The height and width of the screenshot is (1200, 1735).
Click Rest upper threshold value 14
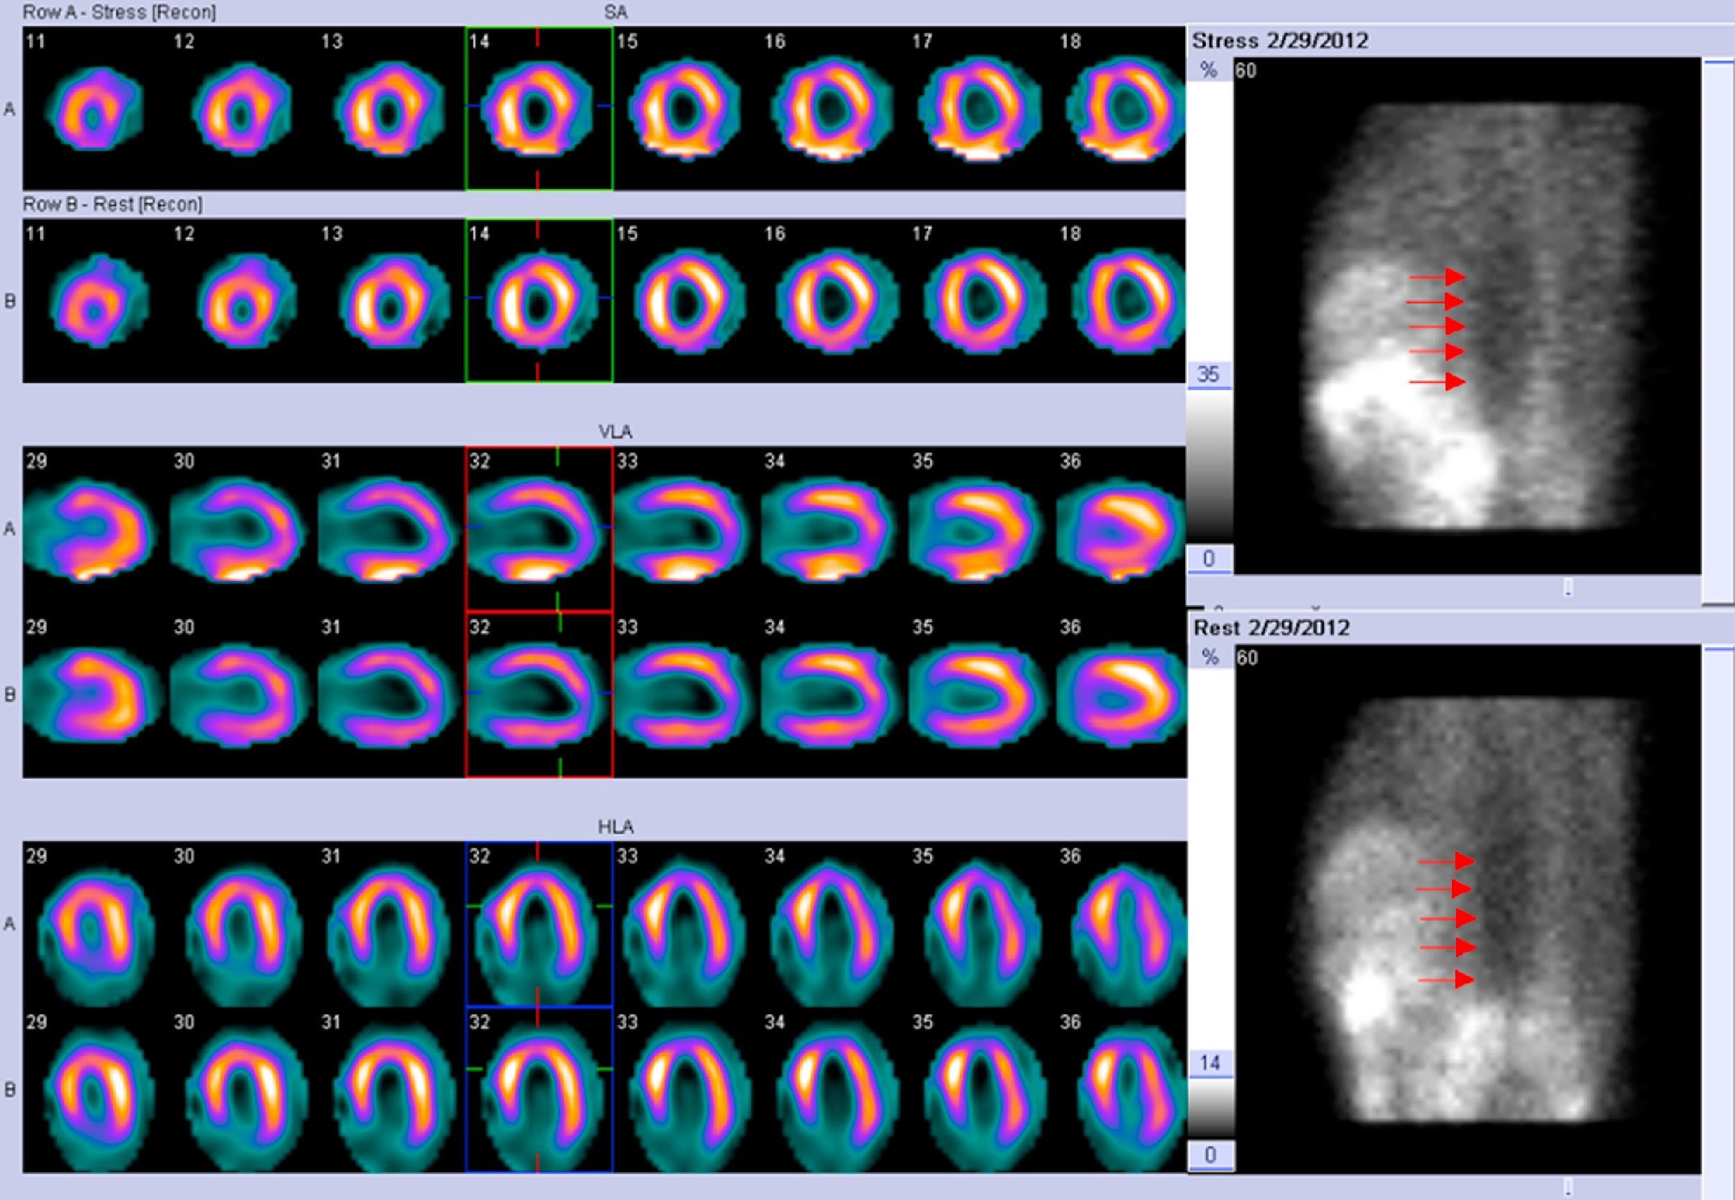[x=1210, y=1063]
